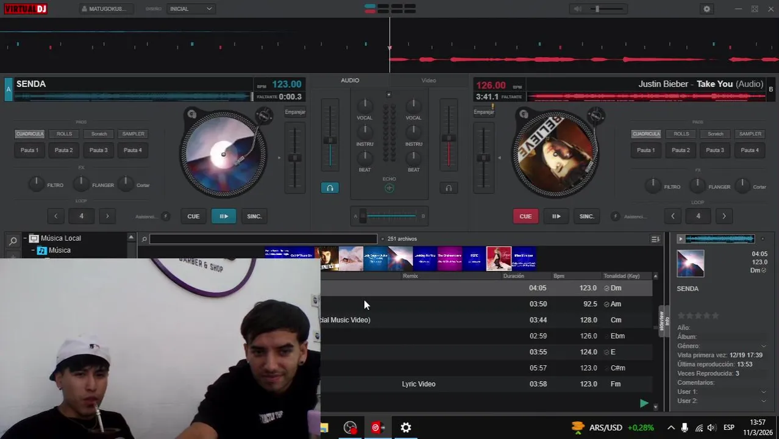Click the browser search field
This screenshot has width=779, height=439.
pyautogui.click(x=263, y=239)
